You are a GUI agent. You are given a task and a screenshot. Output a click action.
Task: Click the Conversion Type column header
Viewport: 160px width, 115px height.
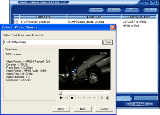pyautogui.click(x=139, y=17)
